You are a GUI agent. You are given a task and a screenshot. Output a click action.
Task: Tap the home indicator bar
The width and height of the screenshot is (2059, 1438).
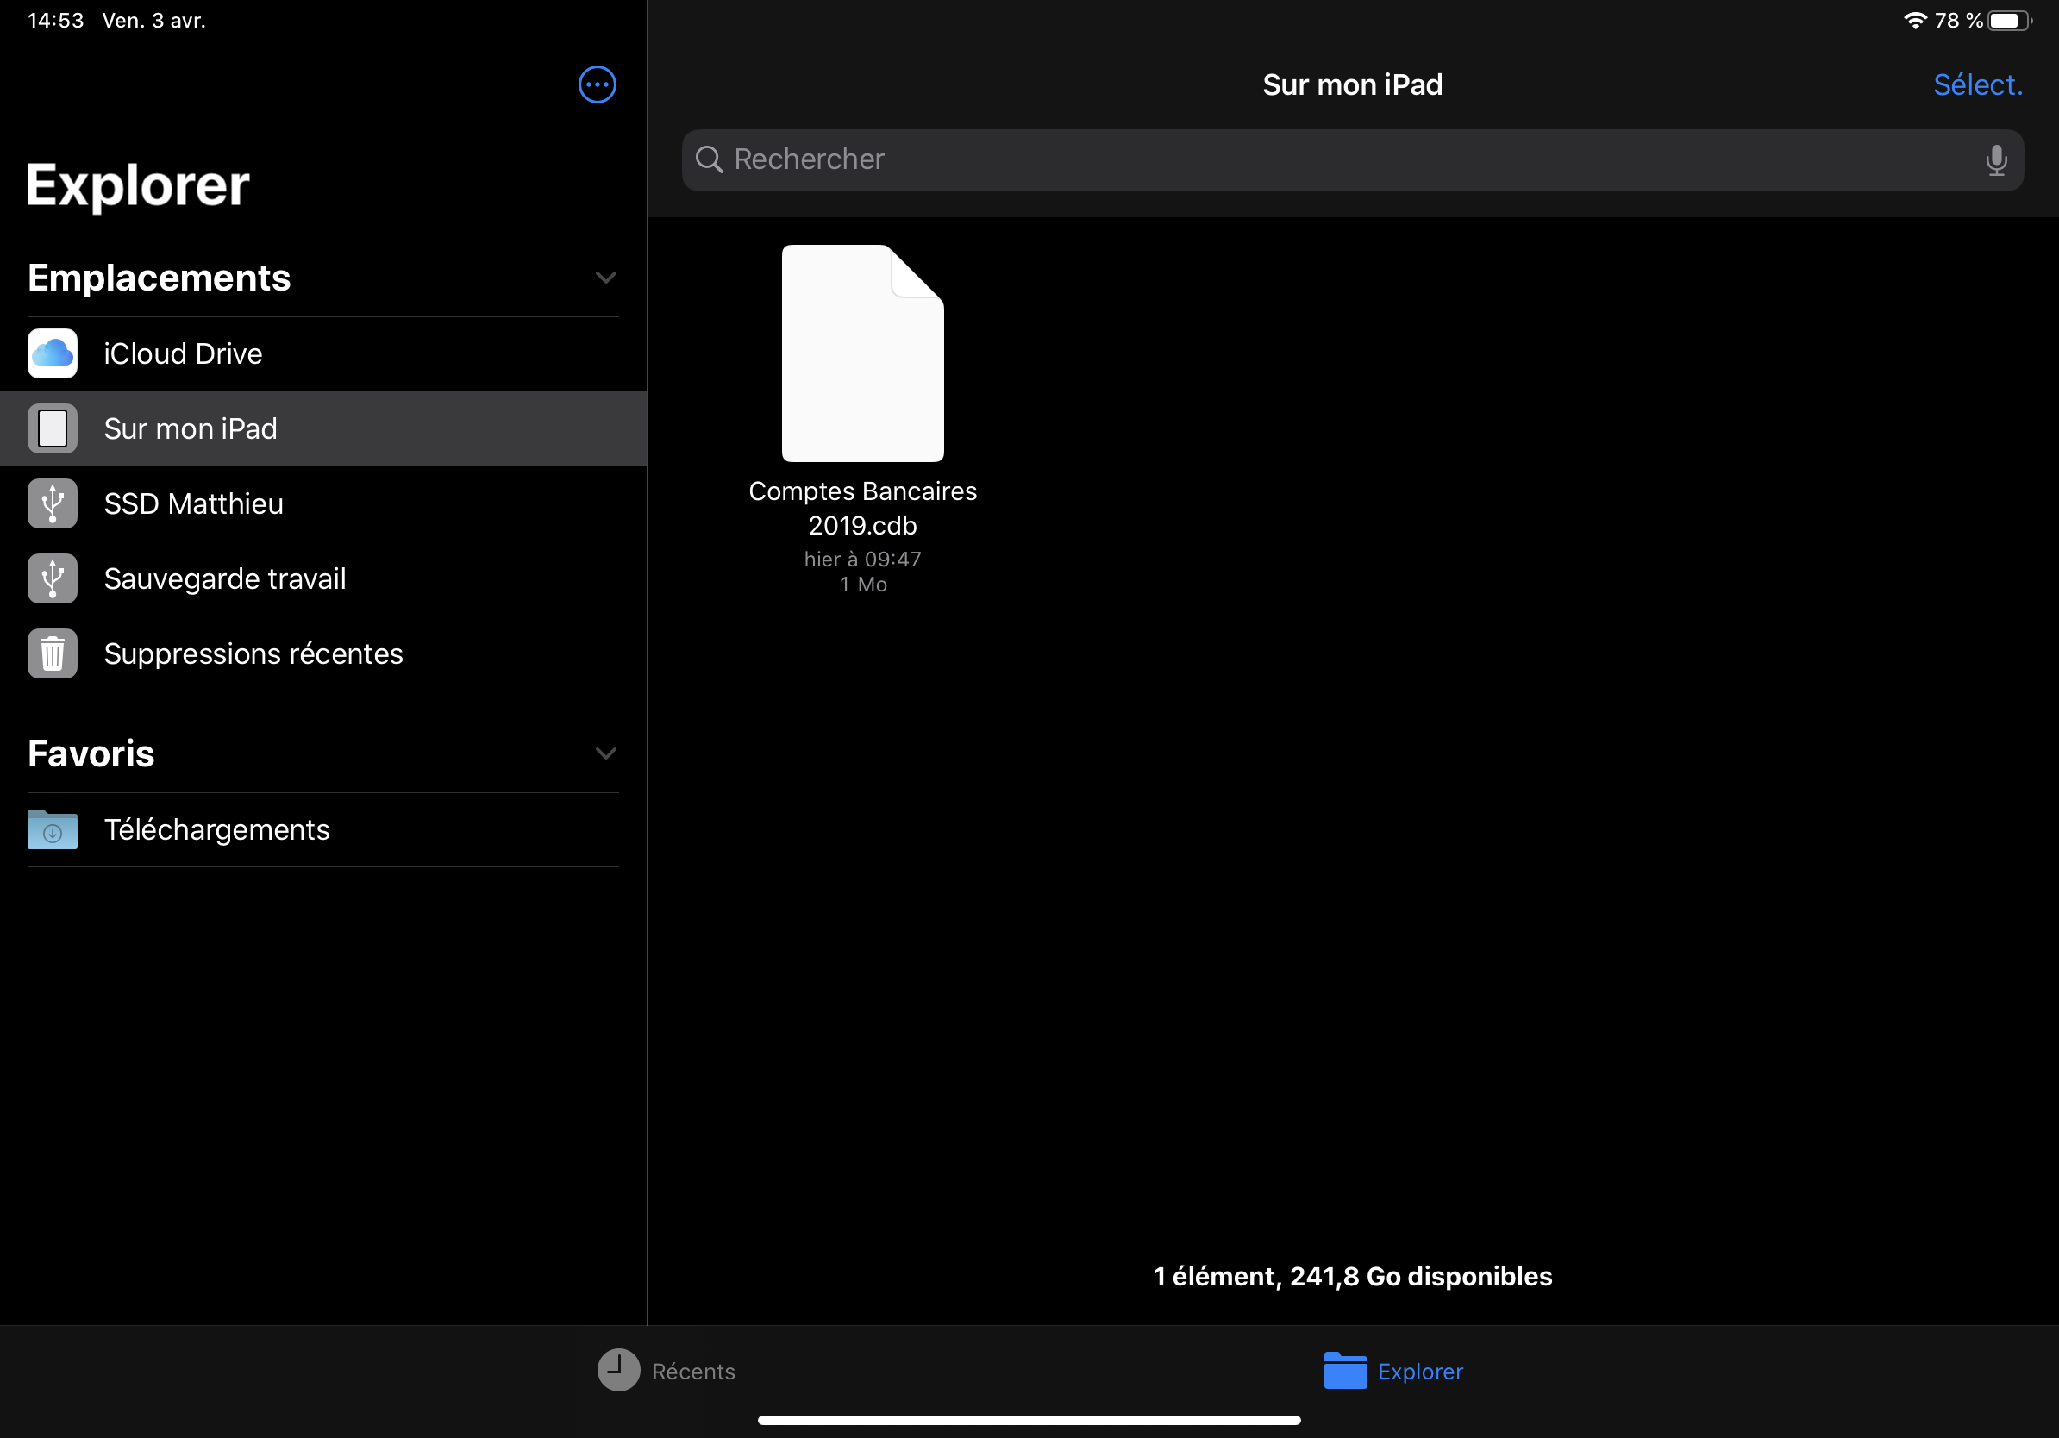(x=1029, y=1420)
